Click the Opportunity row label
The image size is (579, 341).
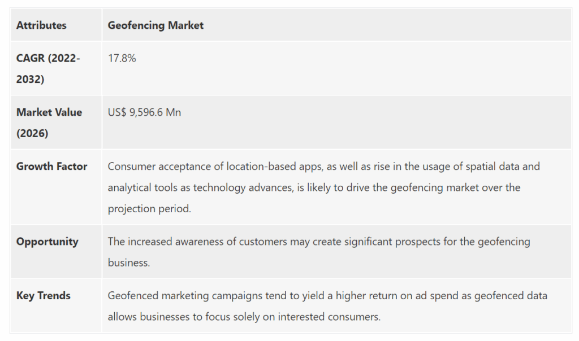coord(47,242)
